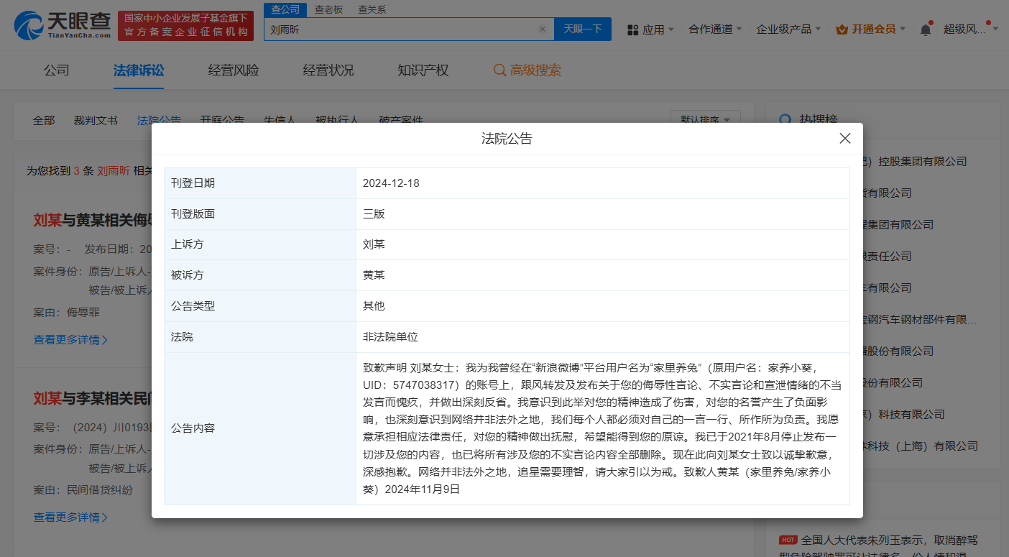Image resolution: width=1009 pixels, height=557 pixels.
Task: Click 查看更多详情 under the 侮辱罪 case
Action: click(70, 339)
